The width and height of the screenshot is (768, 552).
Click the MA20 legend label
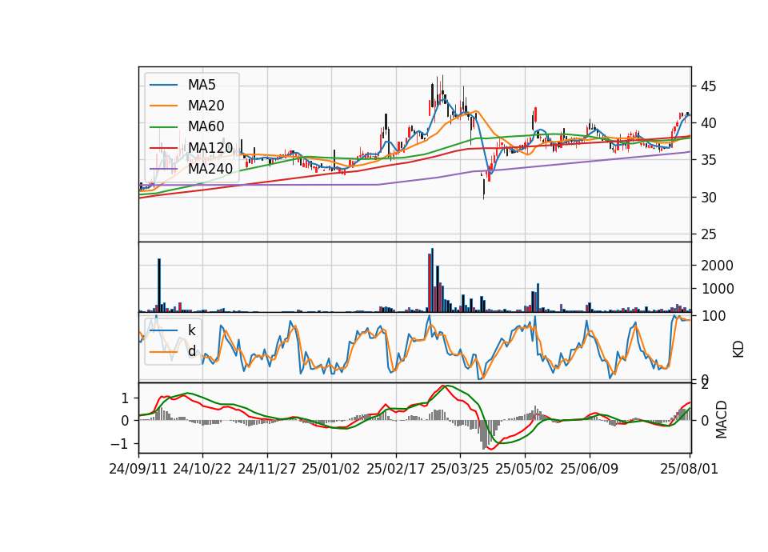pyautogui.click(x=206, y=106)
